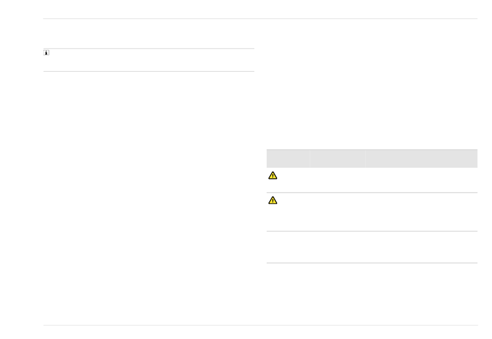Click blank area beneath the table
Viewport: 492px width, 339px height.
pos(372,294)
